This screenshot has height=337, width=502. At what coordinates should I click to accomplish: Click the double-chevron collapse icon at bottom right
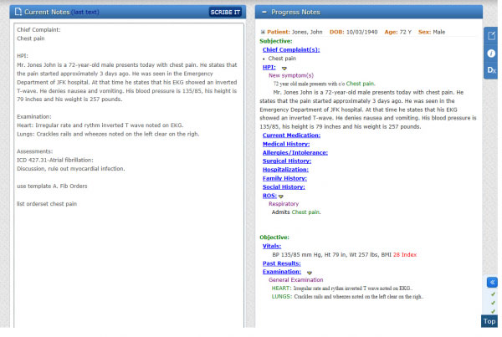(x=492, y=282)
